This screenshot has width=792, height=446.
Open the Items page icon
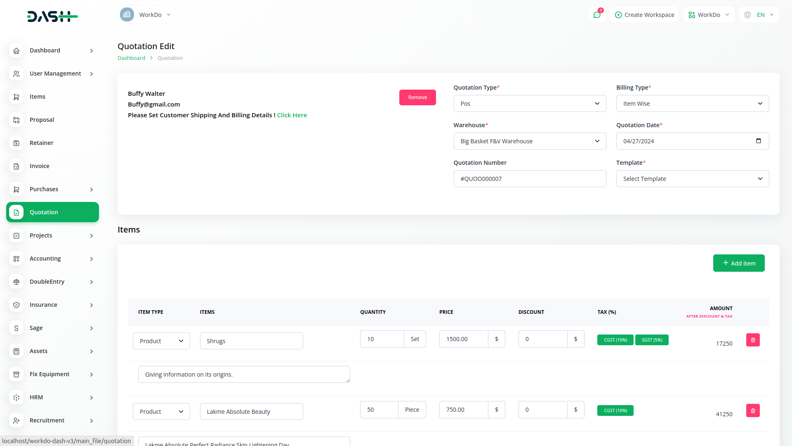(16, 97)
